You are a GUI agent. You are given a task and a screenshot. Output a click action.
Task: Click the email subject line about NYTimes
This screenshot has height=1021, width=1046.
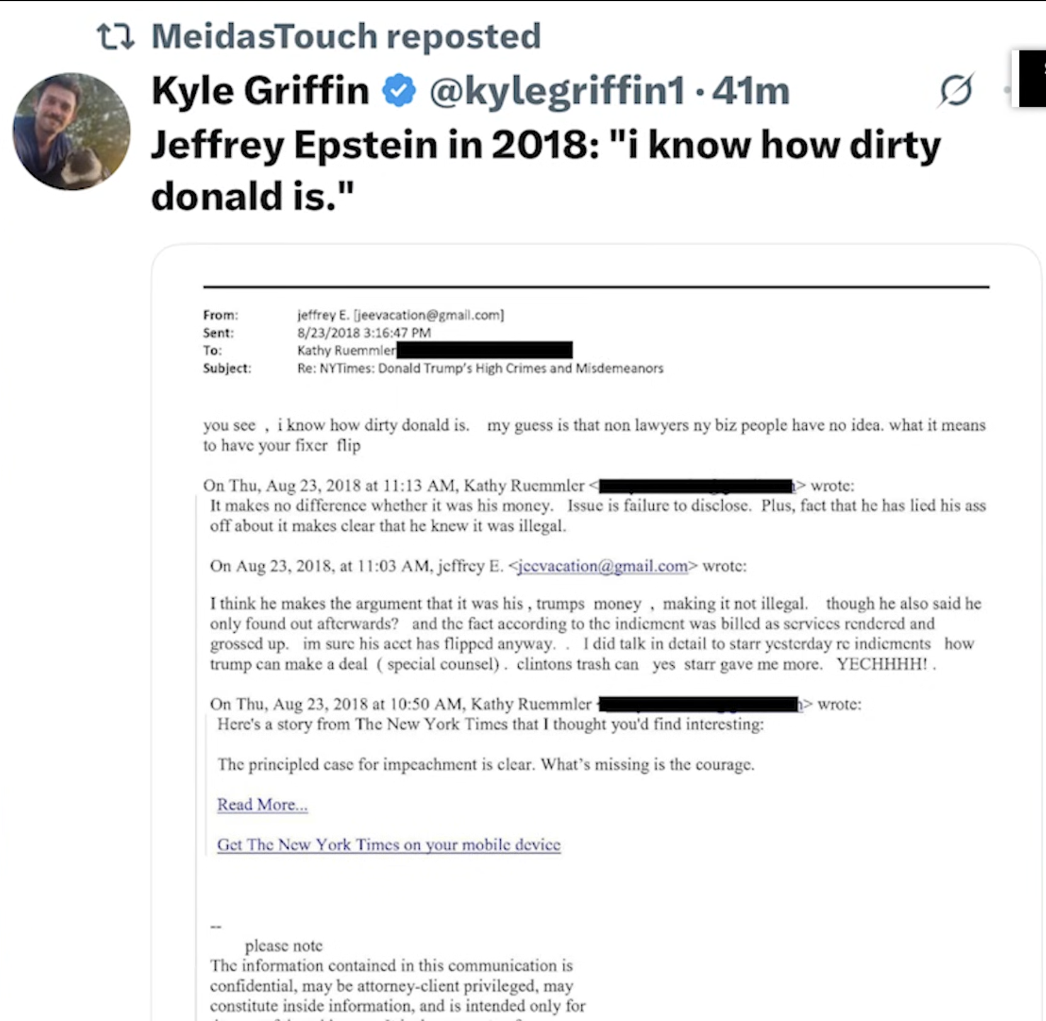pos(480,368)
